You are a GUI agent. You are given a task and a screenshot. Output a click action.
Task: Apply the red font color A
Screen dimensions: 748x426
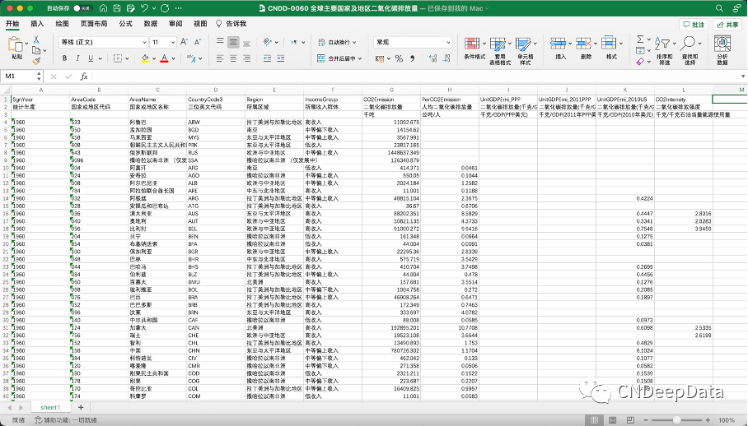(x=164, y=58)
